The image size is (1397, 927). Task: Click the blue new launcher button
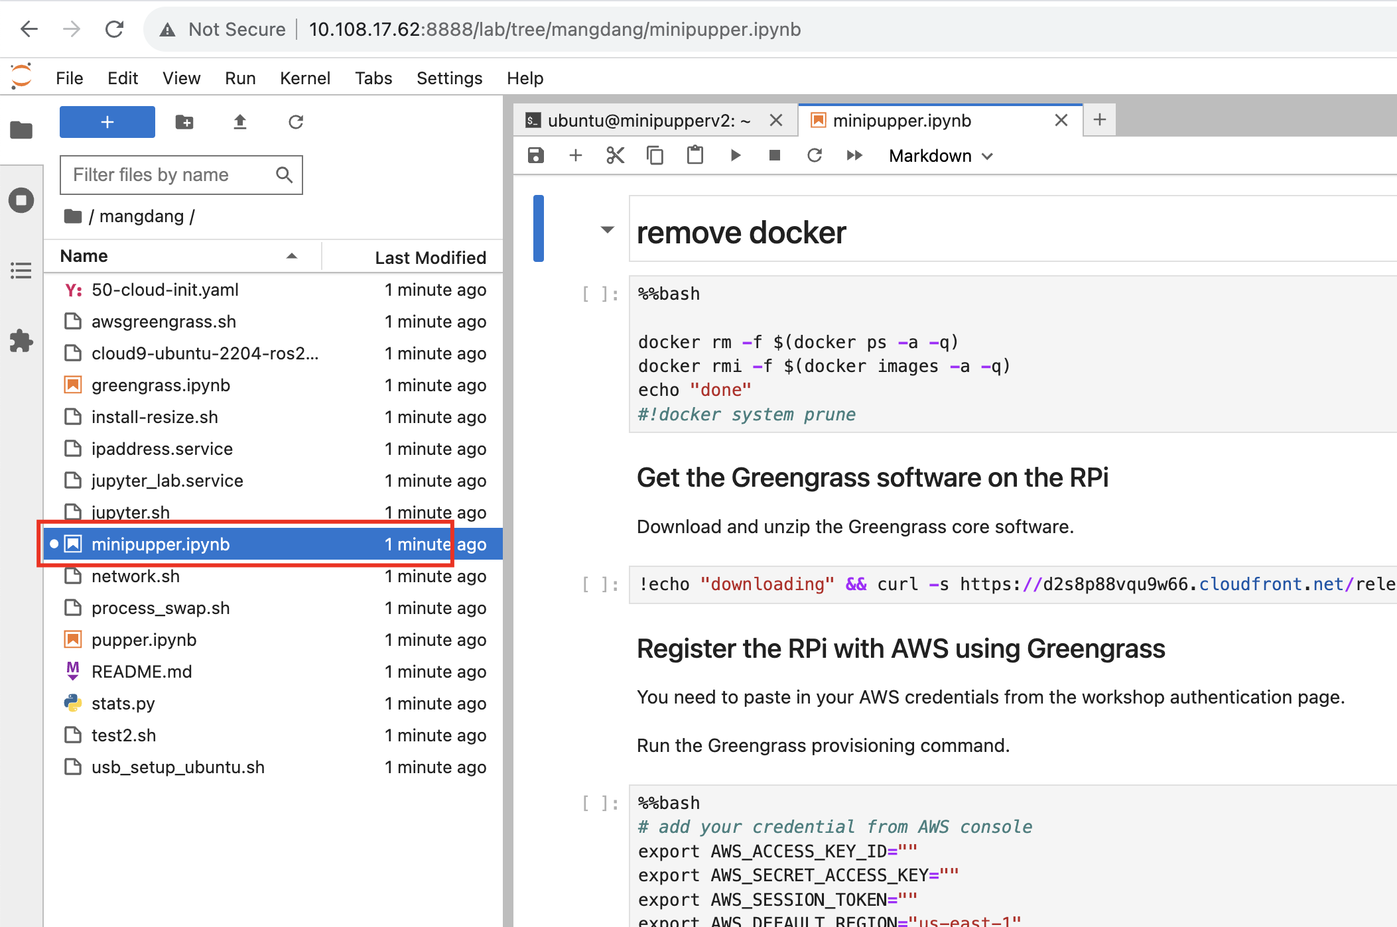(x=107, y=122)
